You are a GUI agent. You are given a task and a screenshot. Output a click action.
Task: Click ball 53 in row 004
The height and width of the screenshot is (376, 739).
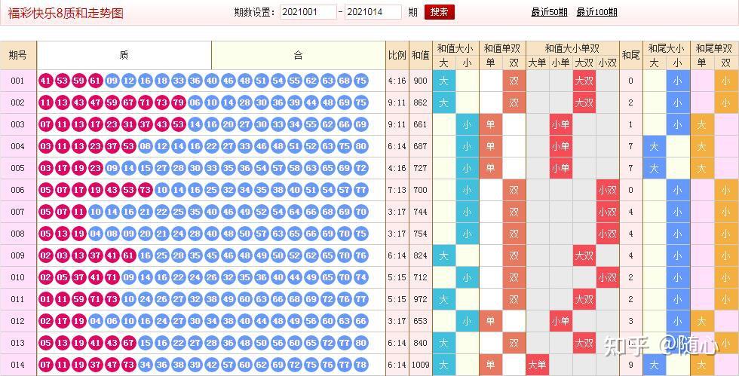click(x=129, y=146)
